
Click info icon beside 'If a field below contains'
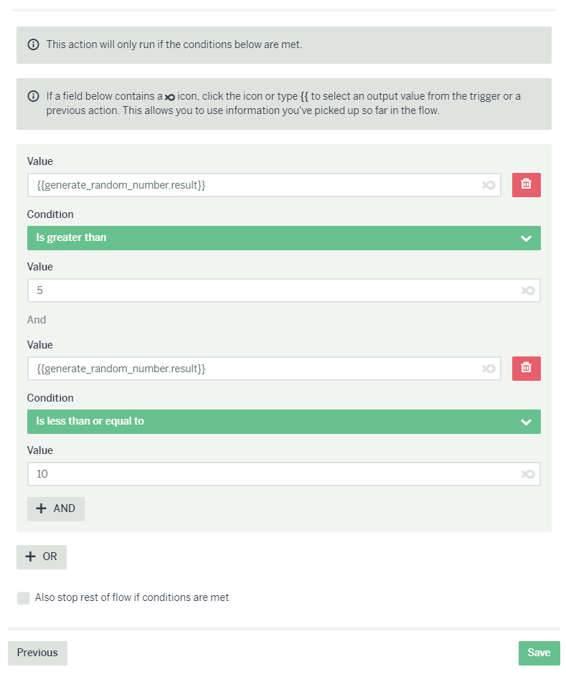point(33,97)
